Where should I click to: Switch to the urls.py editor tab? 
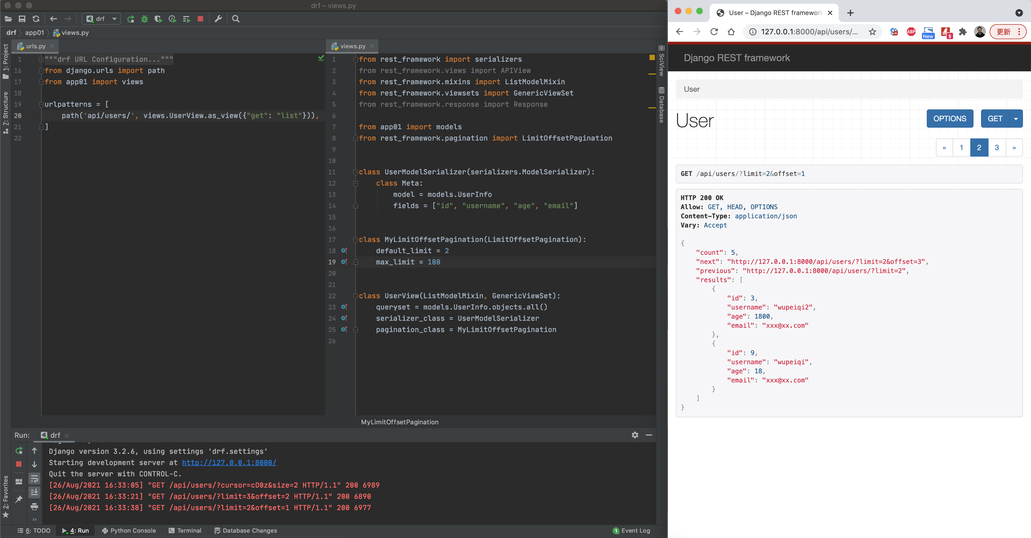36,46
